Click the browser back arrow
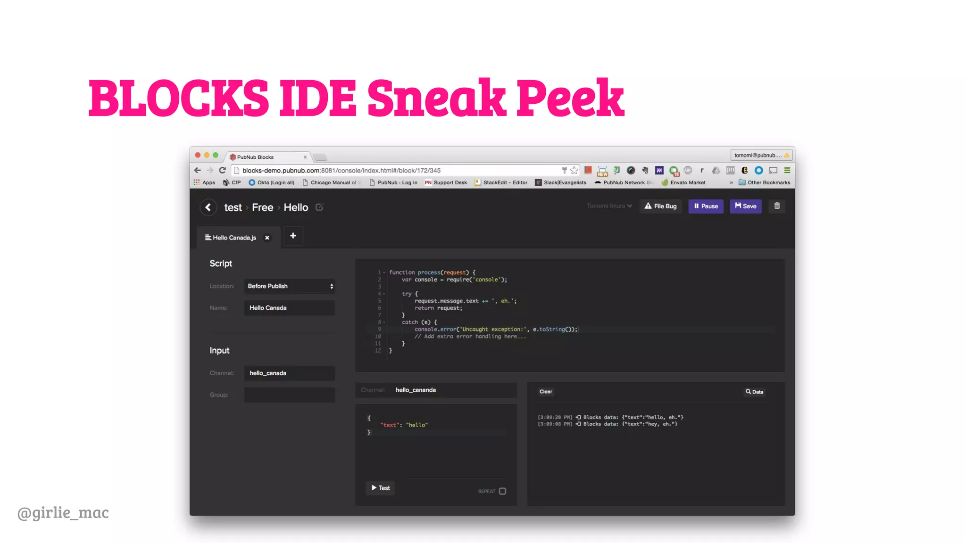This screenshot has width=966, height=543. click(x=198, y=170)
